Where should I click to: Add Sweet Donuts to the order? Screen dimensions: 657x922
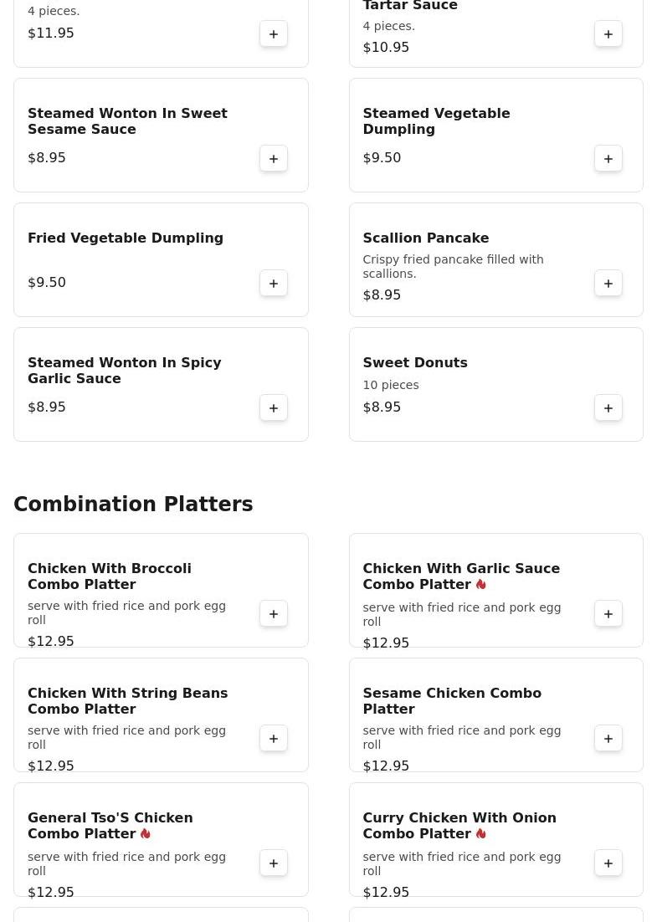click(x=608, y=407)
